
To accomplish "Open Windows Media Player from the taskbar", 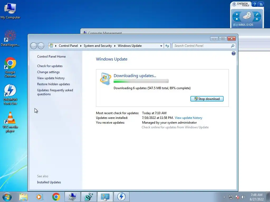I will 40,197.
